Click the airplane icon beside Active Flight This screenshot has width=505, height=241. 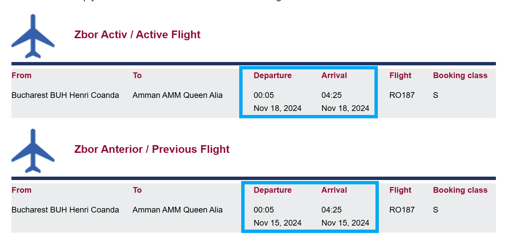coord(33,36)
